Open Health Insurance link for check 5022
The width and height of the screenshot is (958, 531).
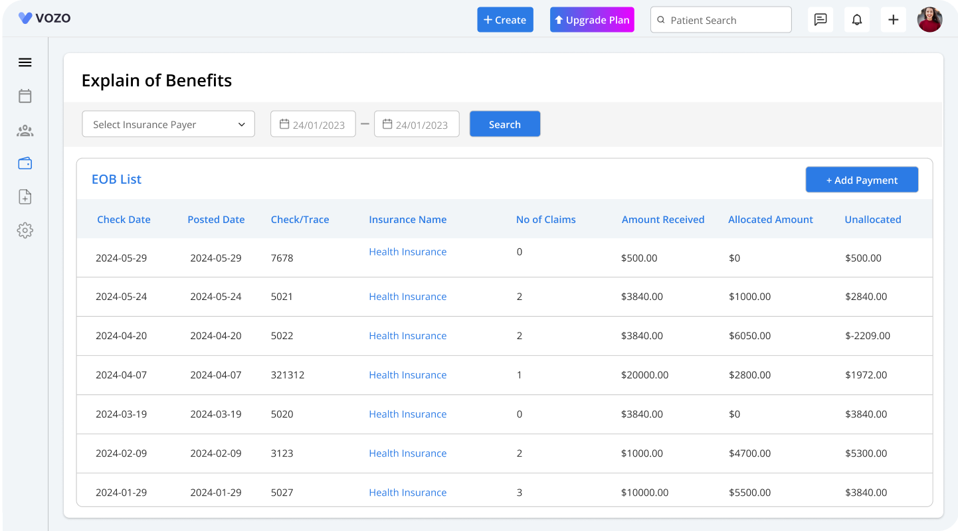[x=408, y=336]
